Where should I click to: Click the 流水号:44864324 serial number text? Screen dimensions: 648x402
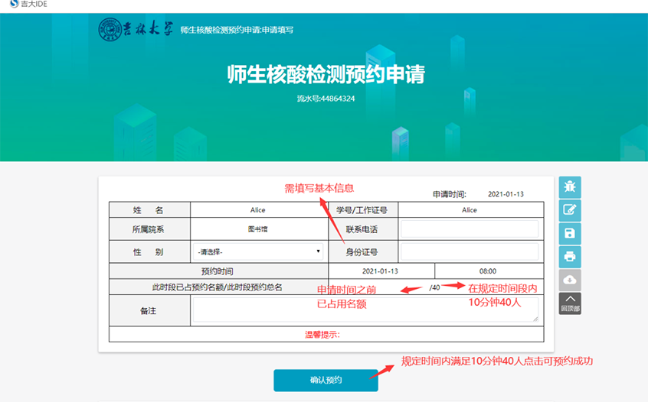pos(326,99)
